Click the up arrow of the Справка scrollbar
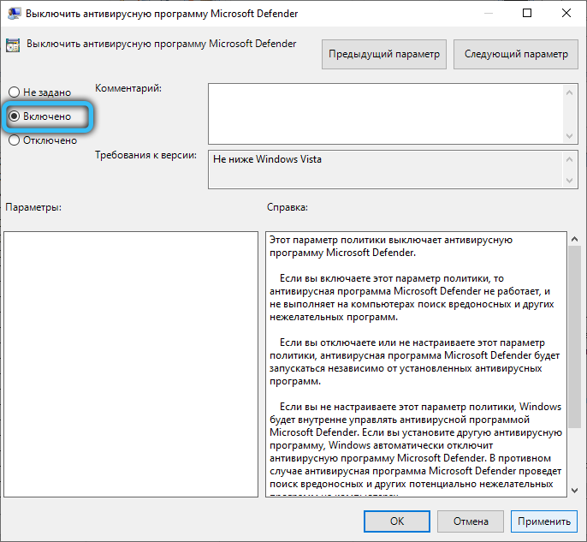 tap(573, 240)
